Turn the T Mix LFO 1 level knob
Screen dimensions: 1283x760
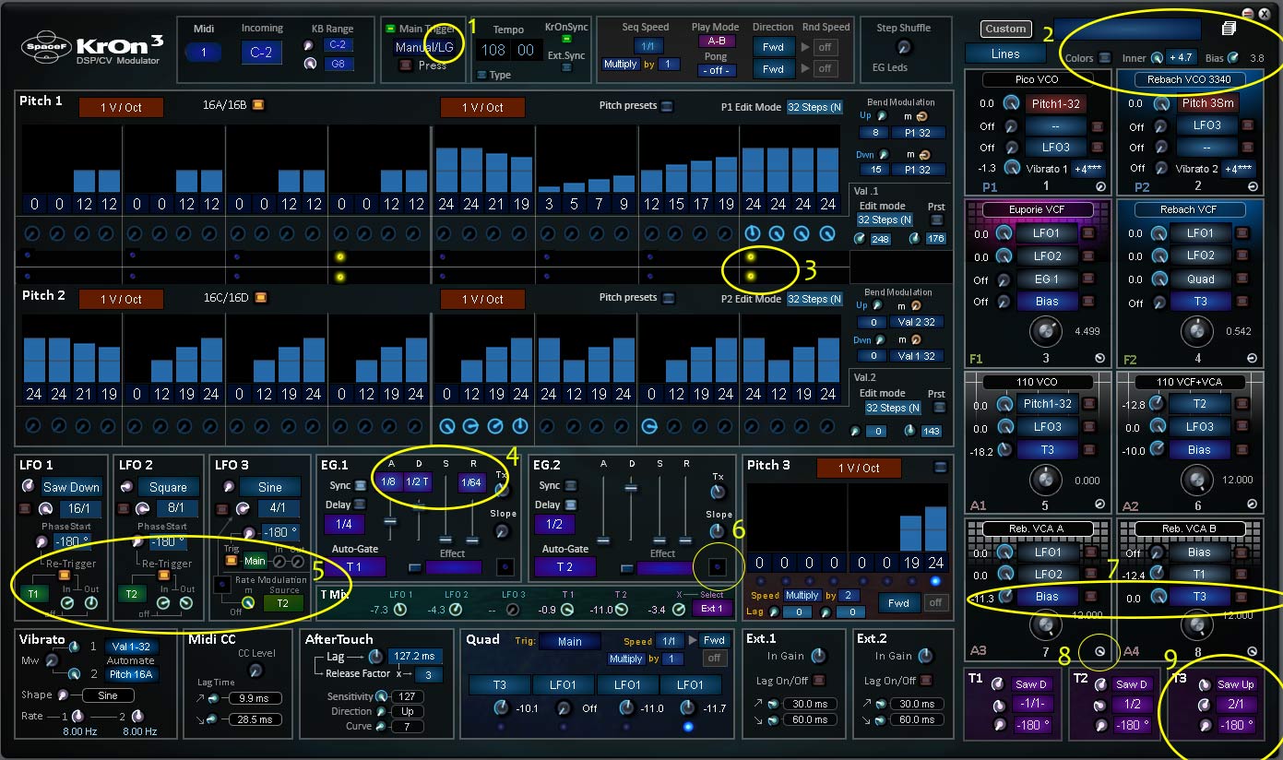tap(400, 610)
